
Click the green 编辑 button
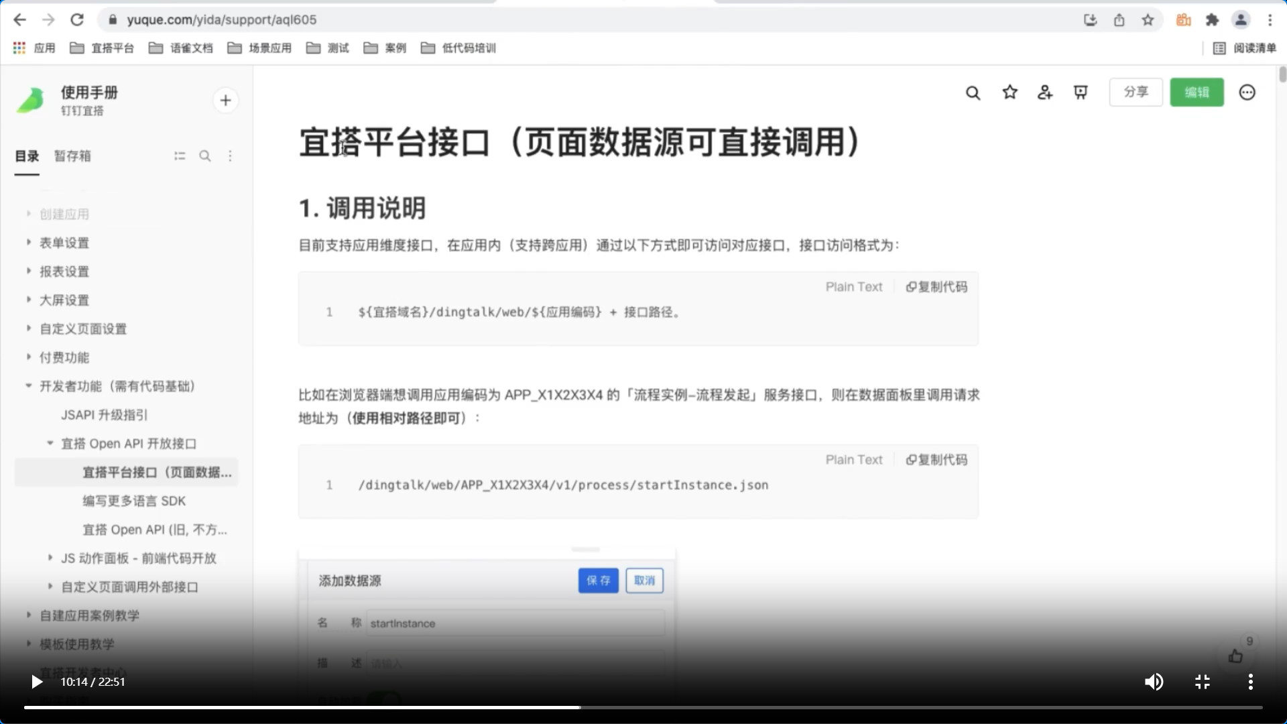[1197, 93]
